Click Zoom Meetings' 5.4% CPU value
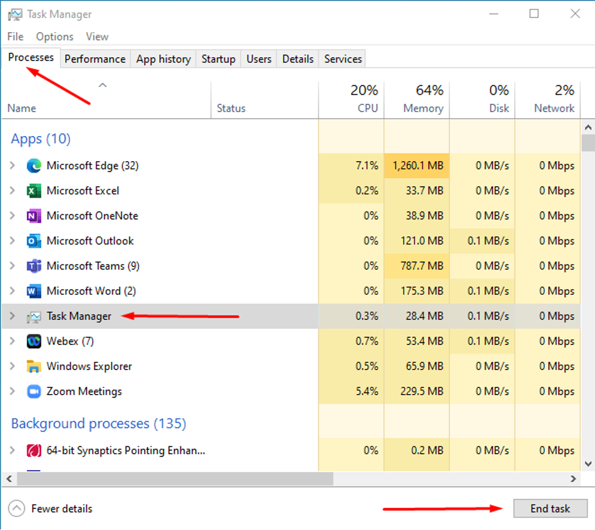This screenshot has width=595, height=530. [367, 392]
